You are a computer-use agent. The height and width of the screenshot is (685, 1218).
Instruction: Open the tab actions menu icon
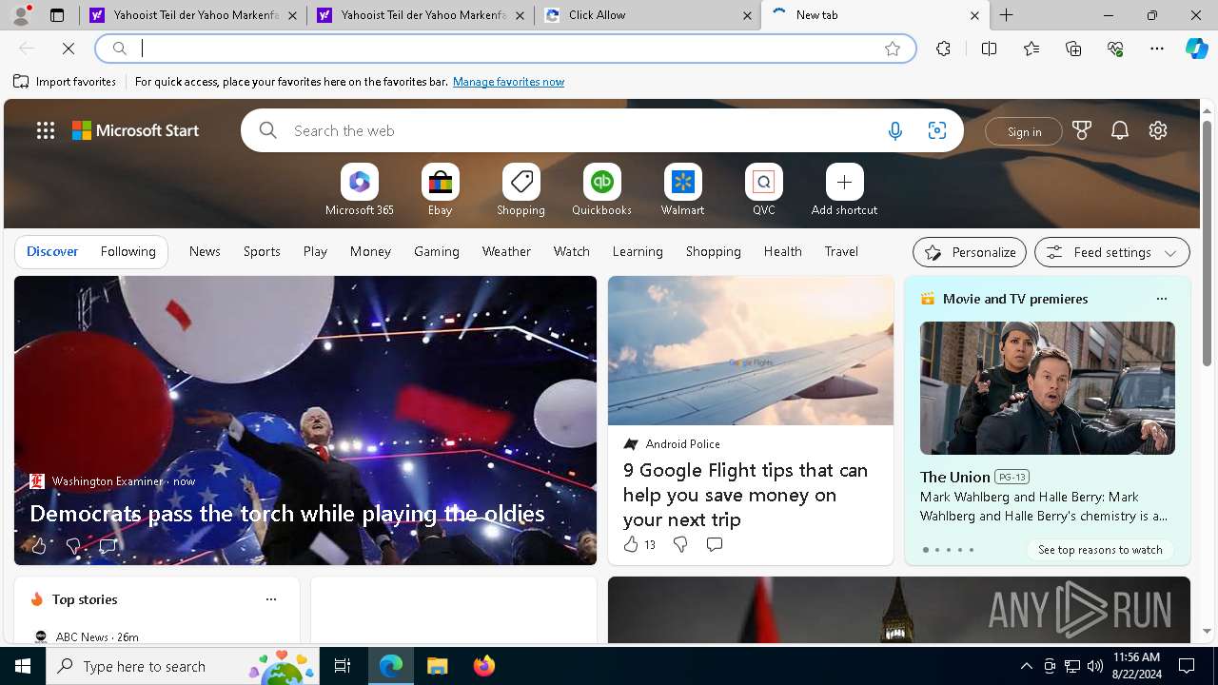[57, 15]
